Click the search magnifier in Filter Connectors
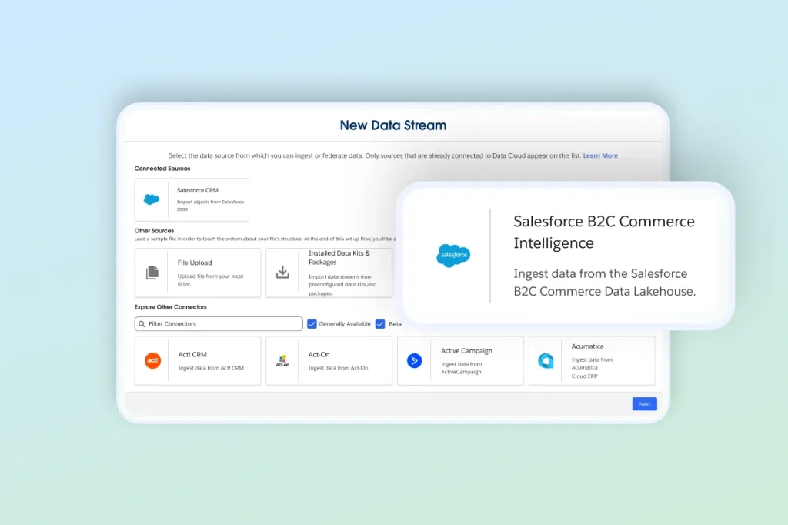 (x=142, y=324)
